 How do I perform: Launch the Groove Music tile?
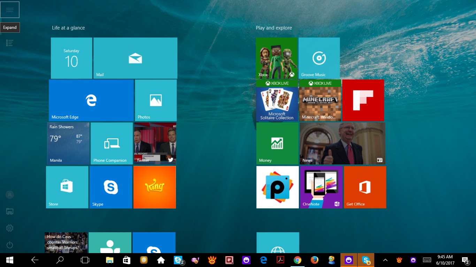pos(319,58)
